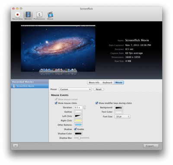Open the Right Click yellow color swatch

coord(78,120)
